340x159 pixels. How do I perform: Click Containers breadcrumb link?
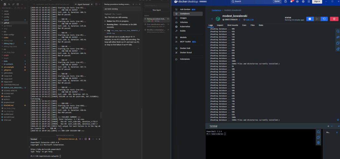point(216,10)
